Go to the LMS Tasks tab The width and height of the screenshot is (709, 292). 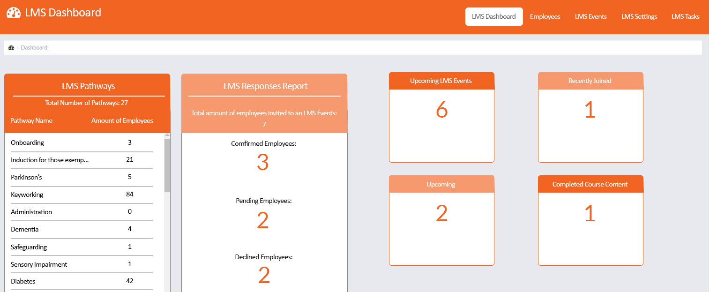click(x=686, y=16)
